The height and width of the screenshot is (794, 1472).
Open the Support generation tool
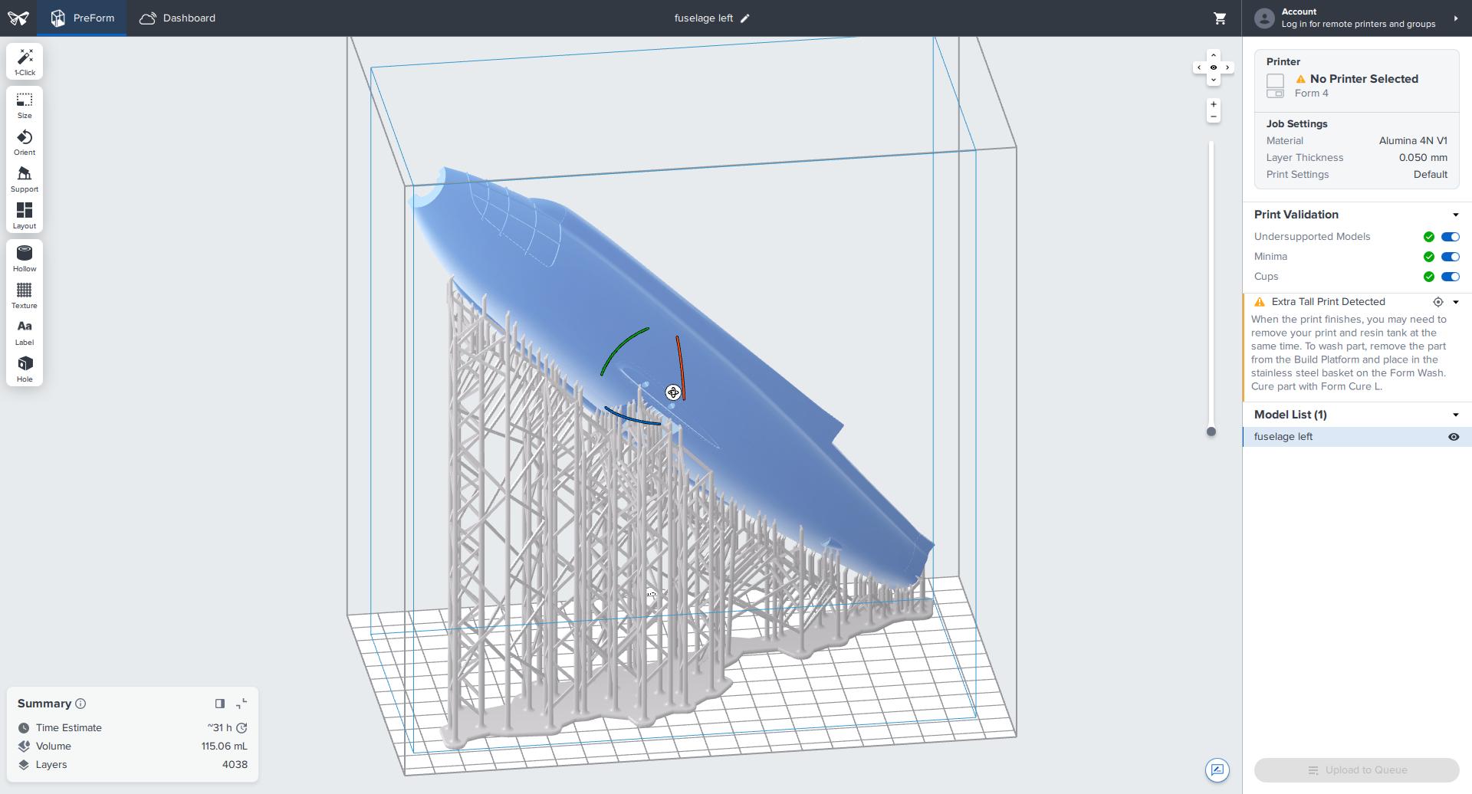(x=25, y=179)
